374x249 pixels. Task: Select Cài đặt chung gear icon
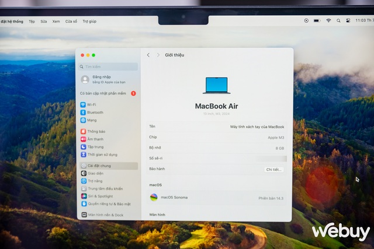point(84,166)
